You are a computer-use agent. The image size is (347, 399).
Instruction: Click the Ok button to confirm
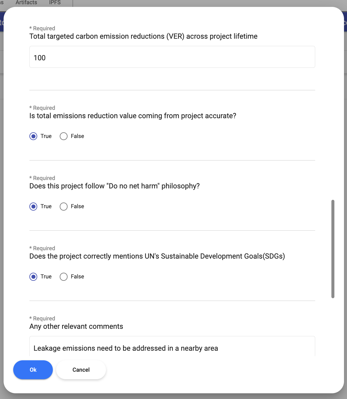pyautogui.click(x=33, y=370)
